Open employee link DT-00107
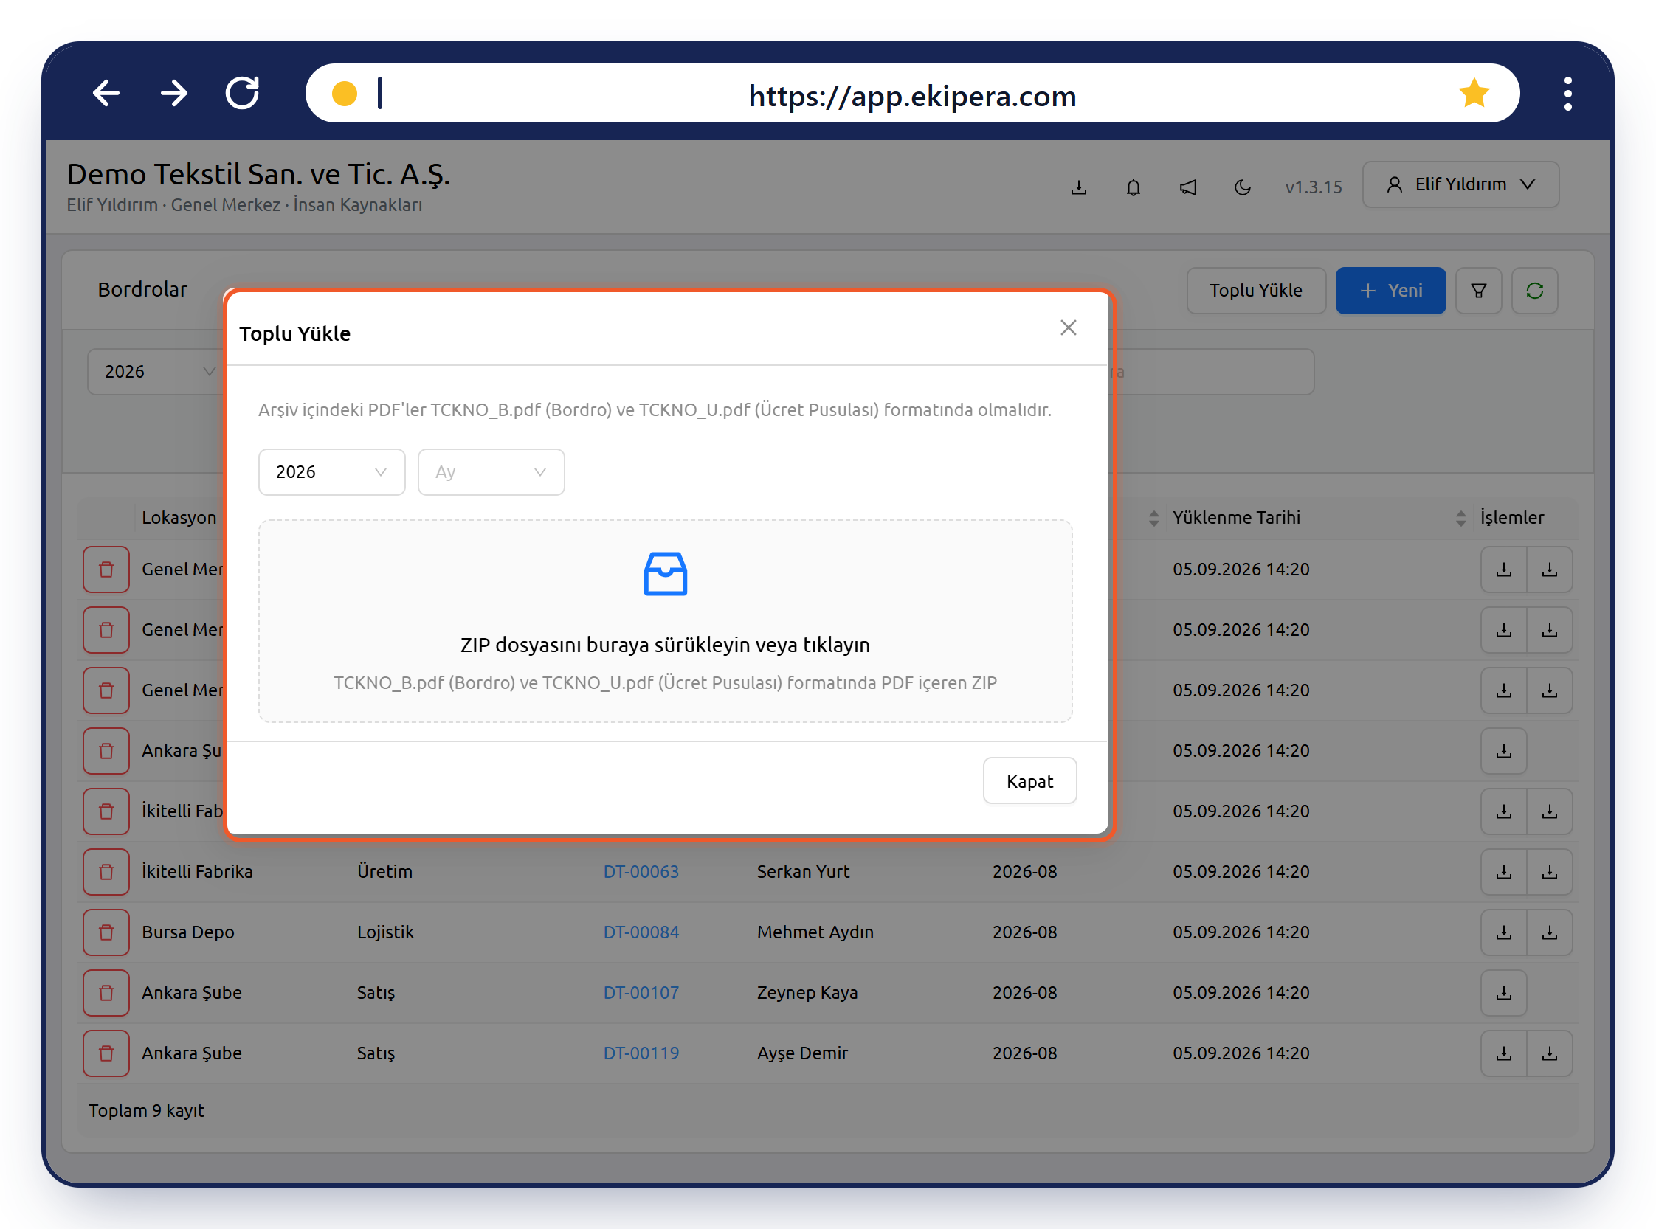The image size is (1656, 1229). tap(641, 992)
